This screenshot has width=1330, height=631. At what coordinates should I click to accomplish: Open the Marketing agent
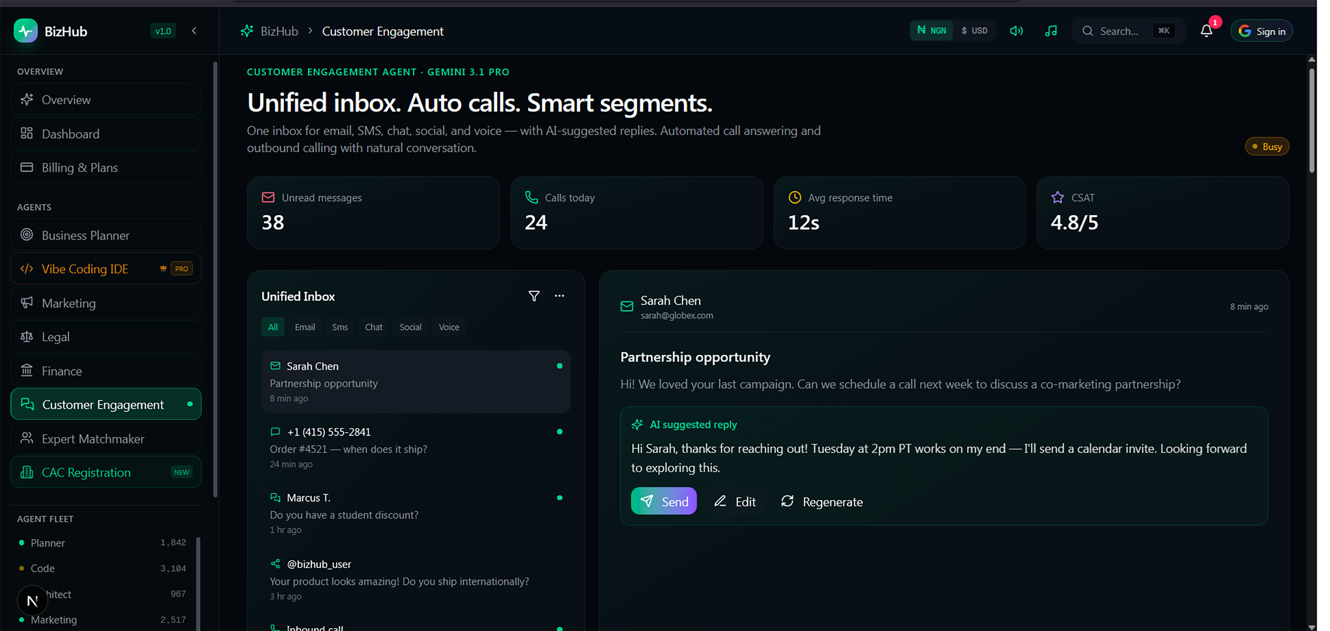tap(106, 303)
